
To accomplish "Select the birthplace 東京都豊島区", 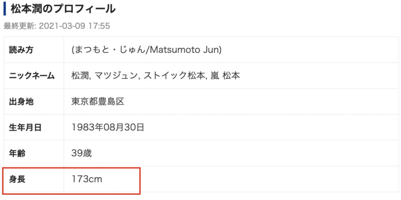I will click(x=98, y=102).
